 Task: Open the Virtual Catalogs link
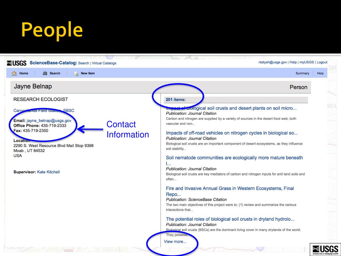pos(104,63)
